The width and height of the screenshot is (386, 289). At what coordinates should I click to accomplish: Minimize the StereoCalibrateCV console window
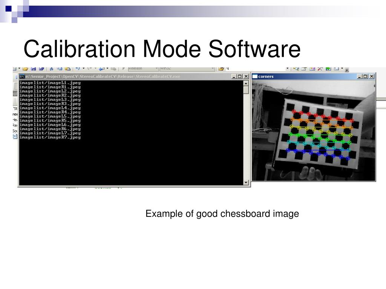[x=234, y=76]
